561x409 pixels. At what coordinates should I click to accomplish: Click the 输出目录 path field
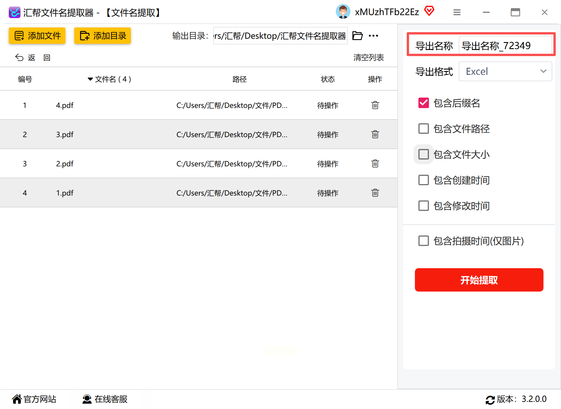[280, 36]
